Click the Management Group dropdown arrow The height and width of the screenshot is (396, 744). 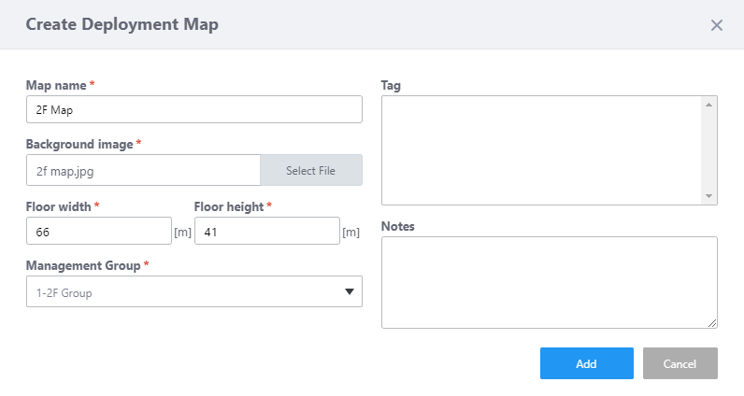(x=350, y=292)
